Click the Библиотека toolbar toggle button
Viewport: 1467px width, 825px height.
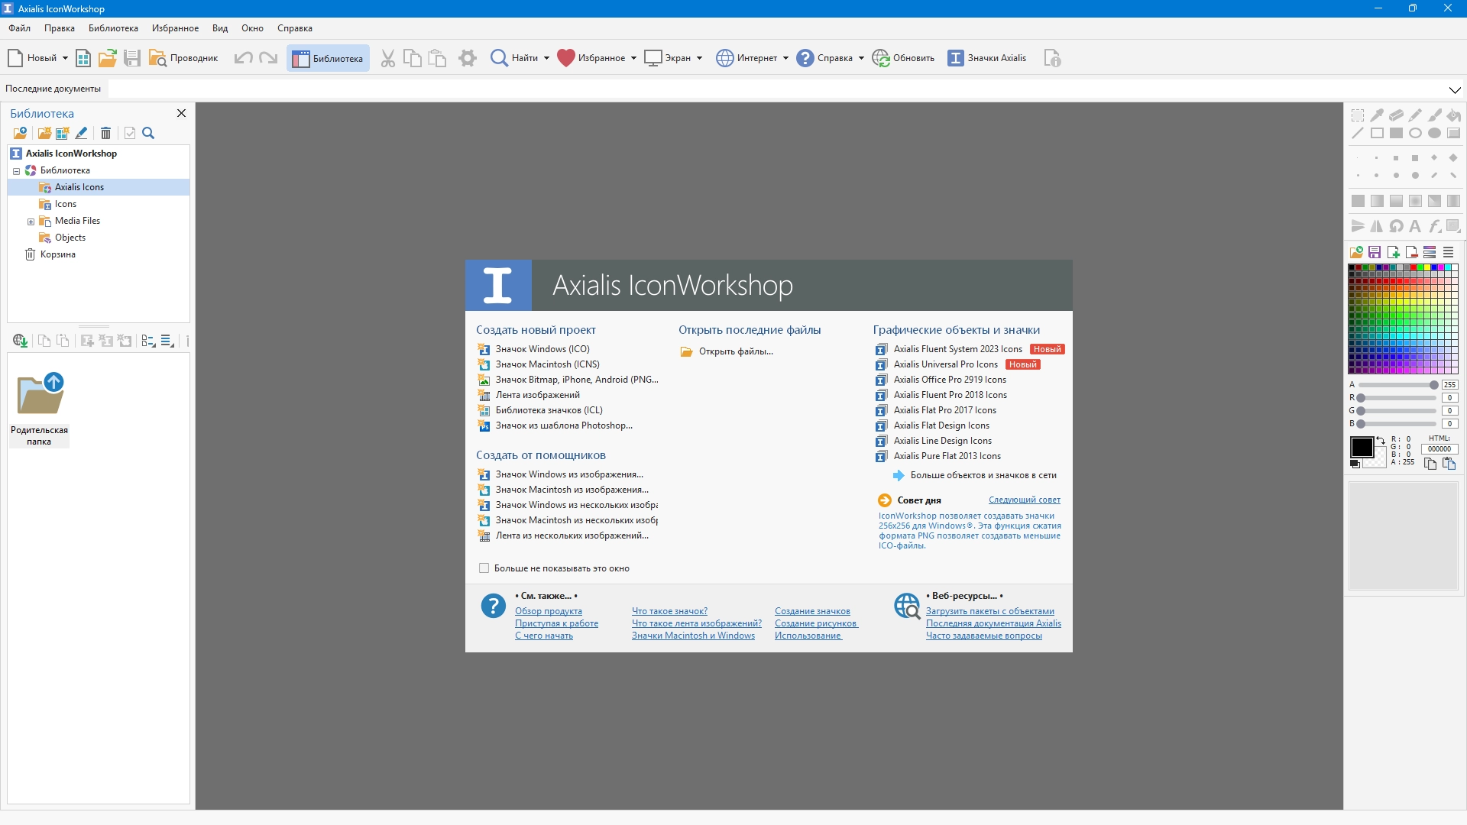[x=328, y=58]
